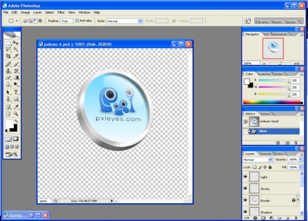
Task: Select the Path Selection tool
Action: click(x=8, y=92)
